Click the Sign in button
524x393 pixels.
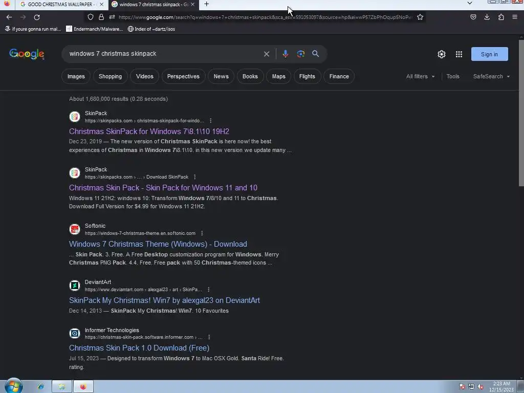(489, 54)
